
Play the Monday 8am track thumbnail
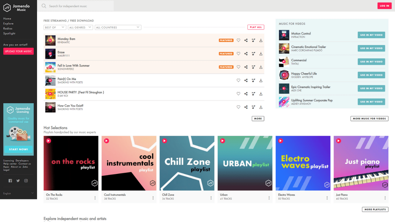click(x=50, y=40)
